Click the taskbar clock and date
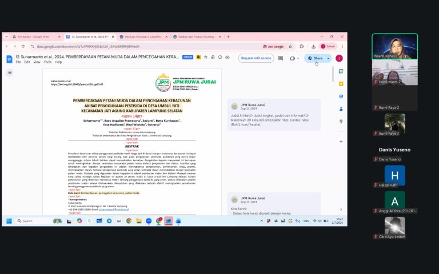The image size is (439, 274). [x=337, y=221]
